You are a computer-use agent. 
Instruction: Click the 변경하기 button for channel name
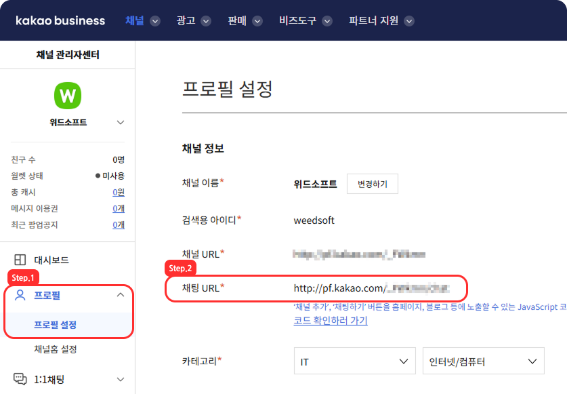pyautogui.click(x=373, y=184)
